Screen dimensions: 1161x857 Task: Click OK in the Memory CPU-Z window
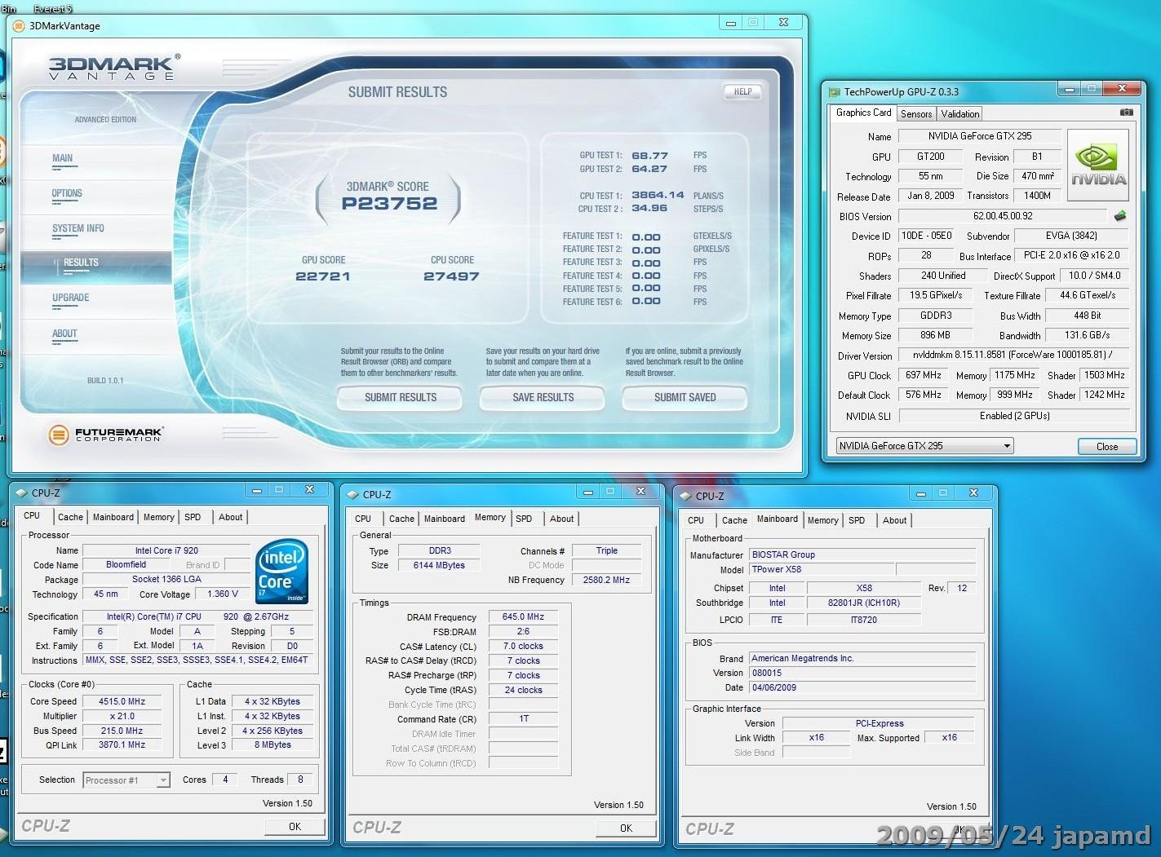626,828
